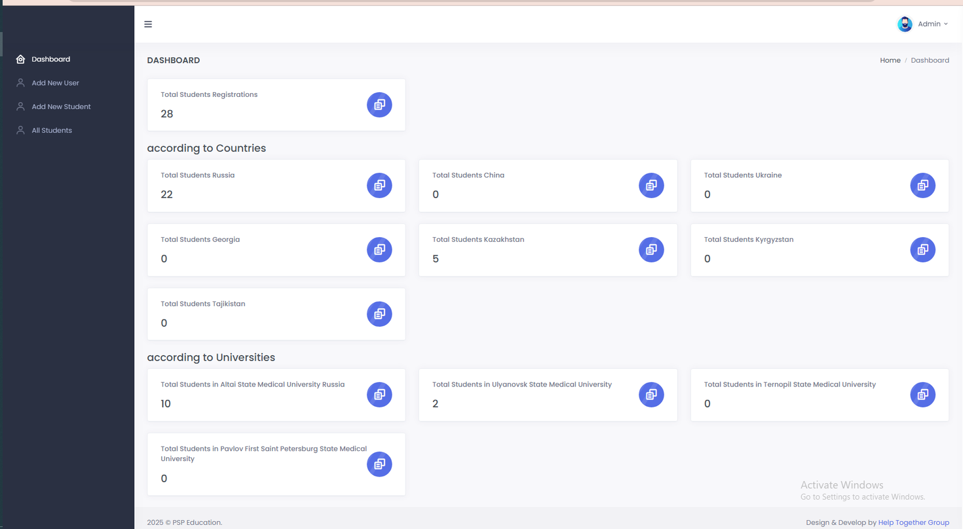Click the icon on the Total Students Ukraine card

tap(923, 185)
